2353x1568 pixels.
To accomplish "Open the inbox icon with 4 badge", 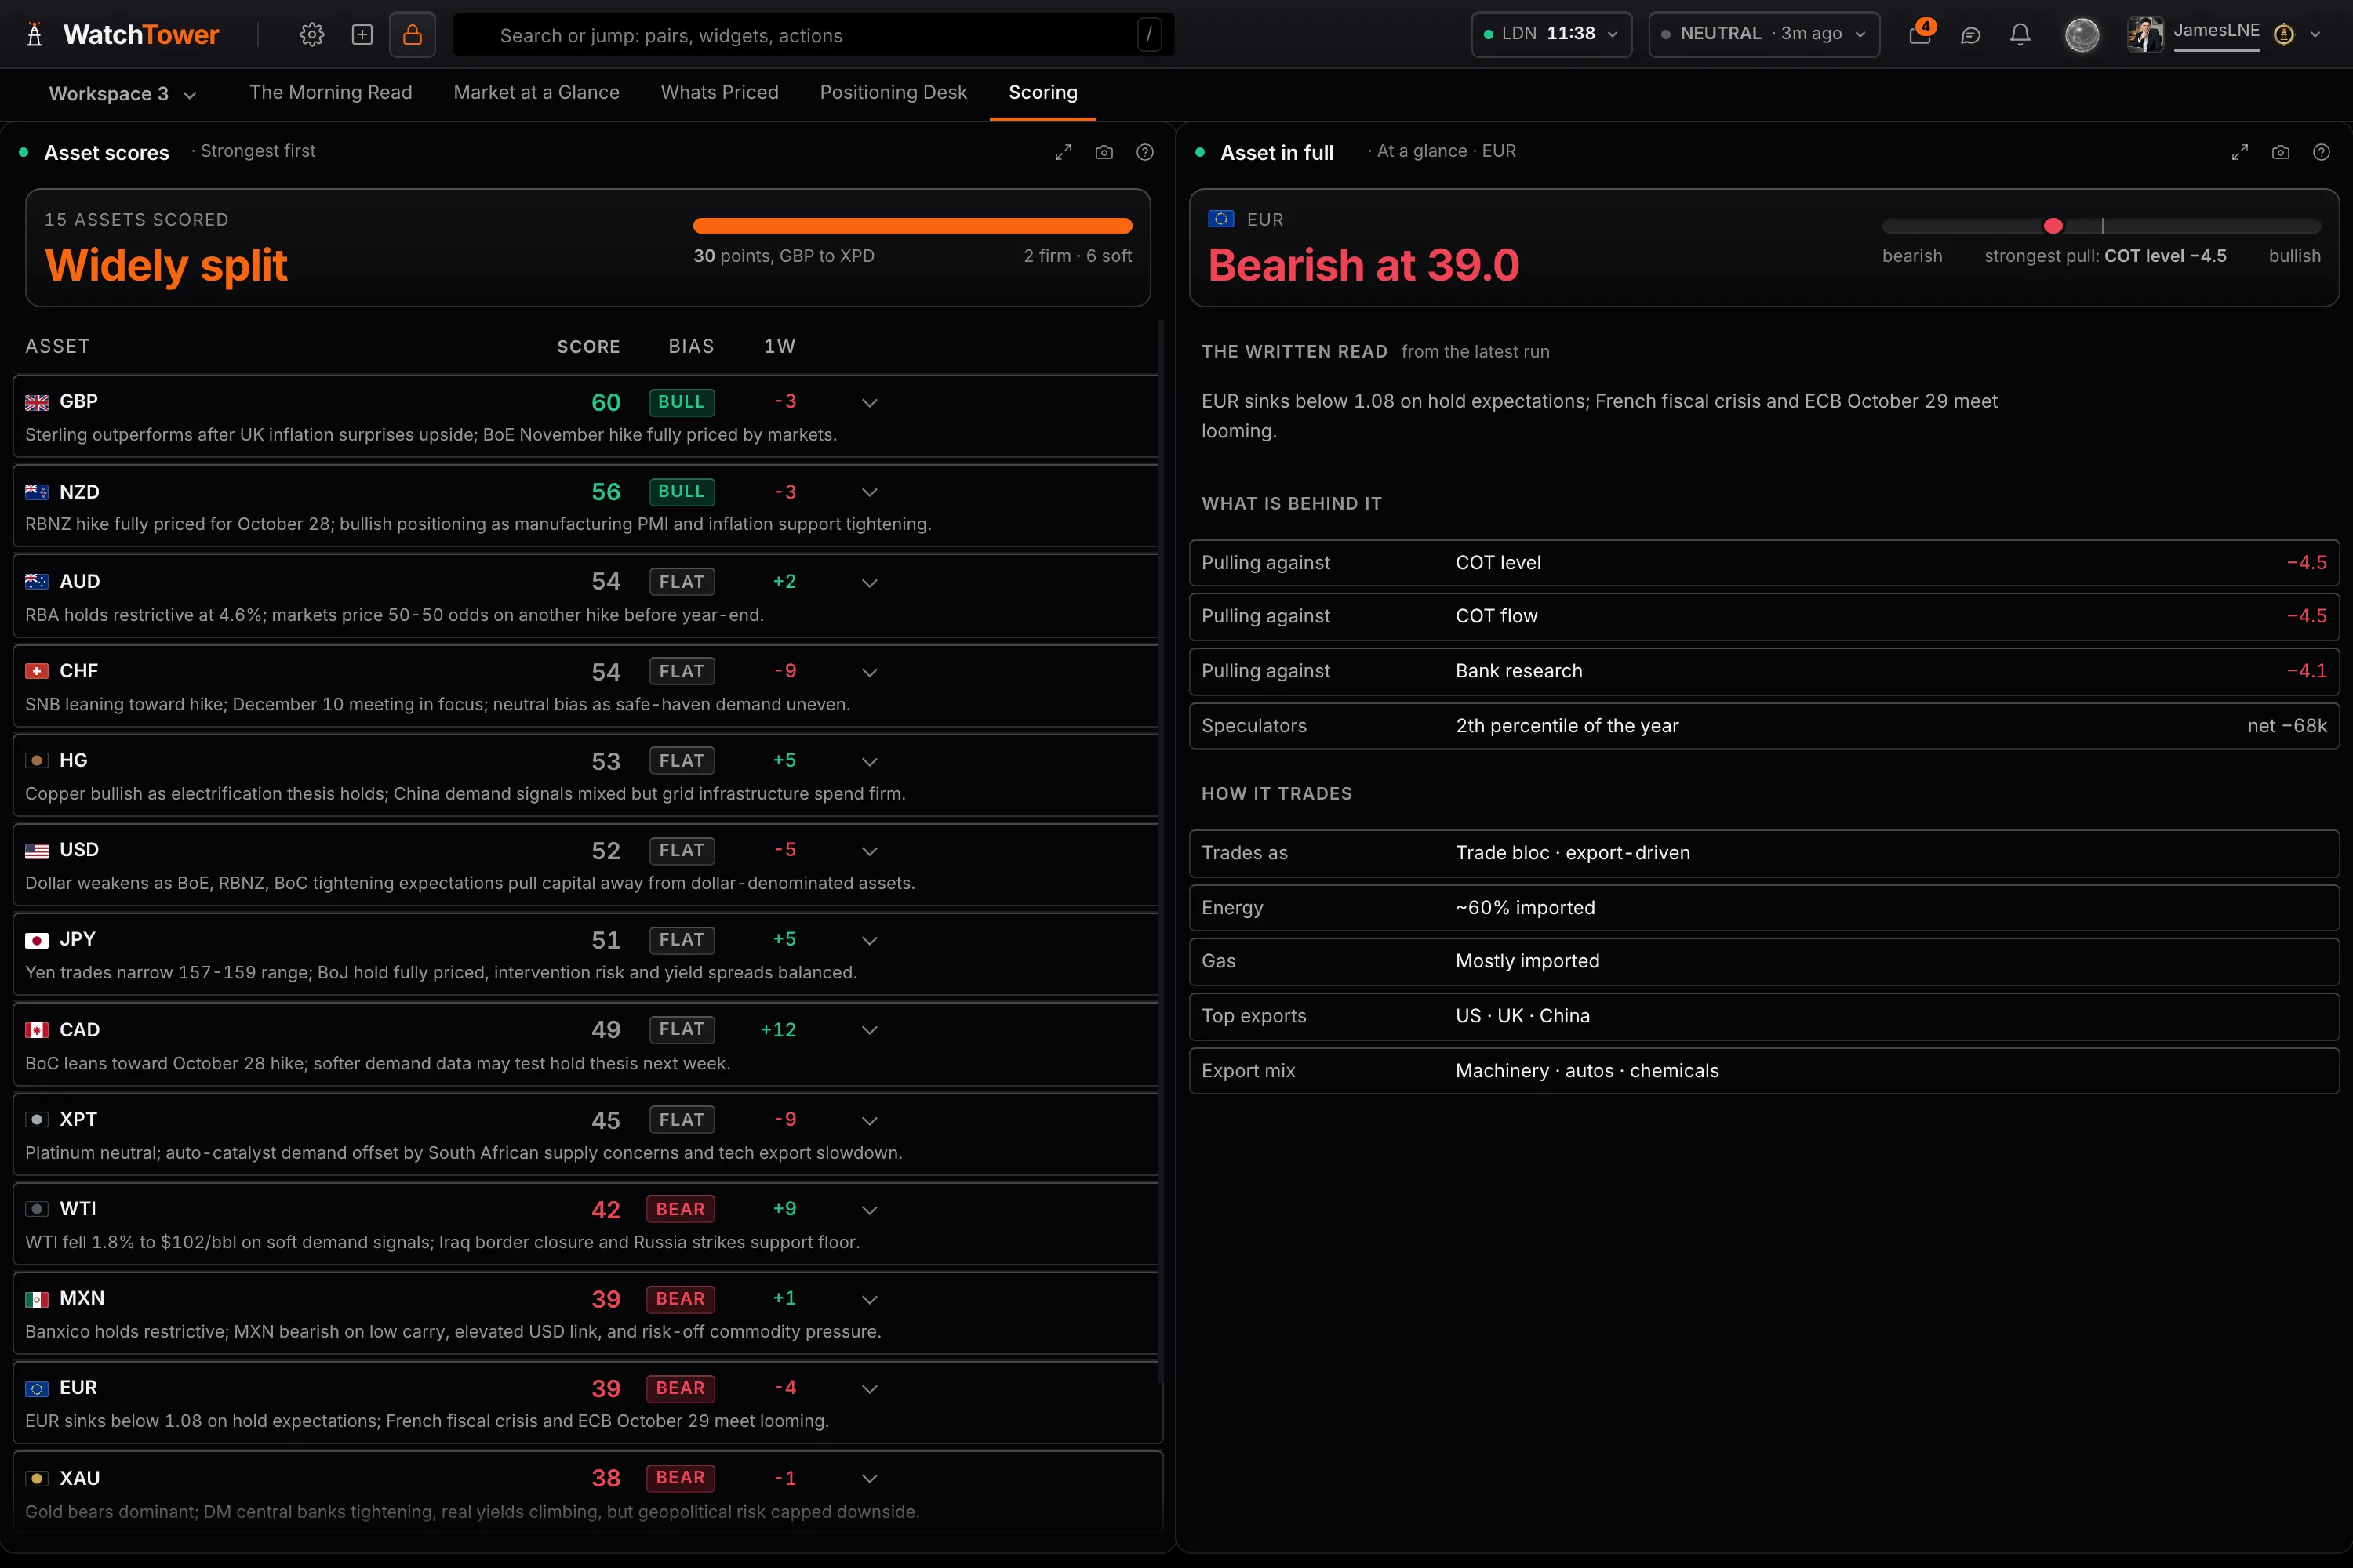I will (1920, 34).
